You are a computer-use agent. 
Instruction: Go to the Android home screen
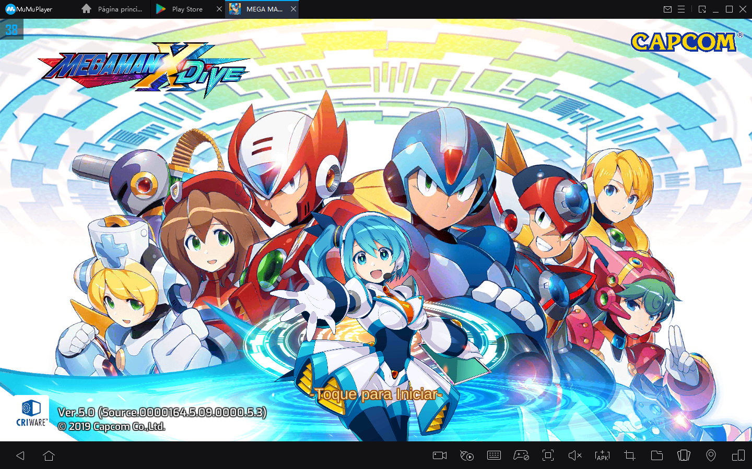(x=49, y=455)
